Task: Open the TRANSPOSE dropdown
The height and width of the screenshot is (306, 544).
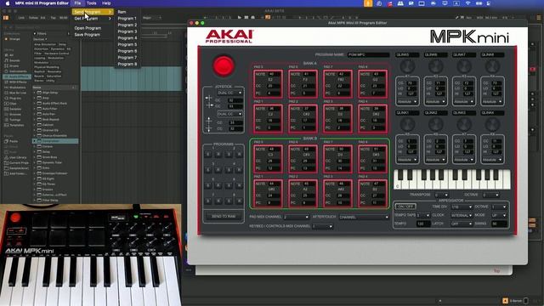Action: point(441,195)
